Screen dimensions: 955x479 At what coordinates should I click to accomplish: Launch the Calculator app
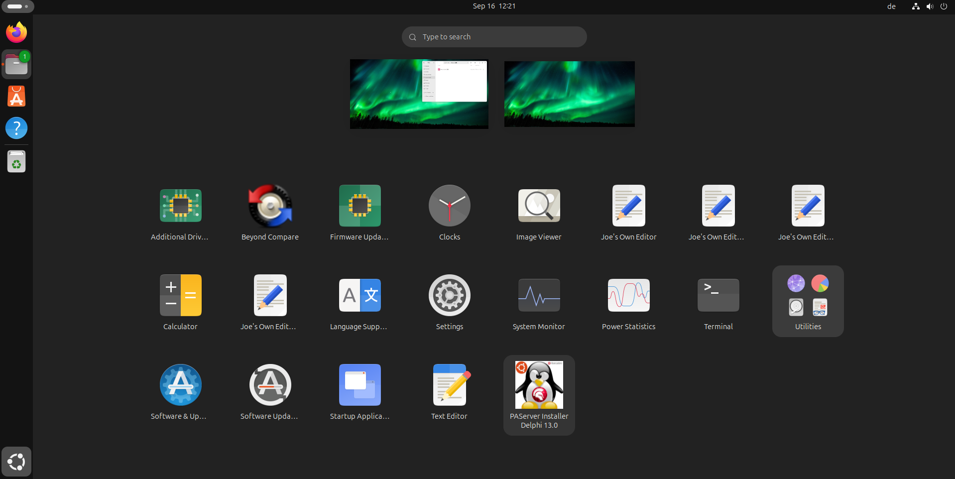180,296
